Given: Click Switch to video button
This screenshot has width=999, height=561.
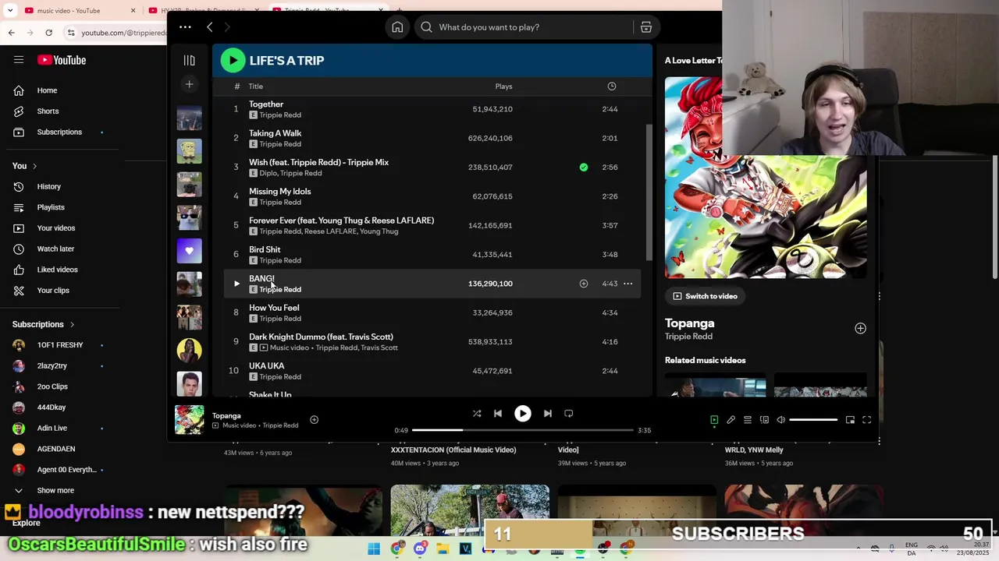Looking at the screenshot, I should pyautogui.click(x=705, y=296).
